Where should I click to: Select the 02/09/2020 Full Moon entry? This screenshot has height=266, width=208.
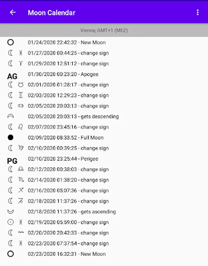66,137
